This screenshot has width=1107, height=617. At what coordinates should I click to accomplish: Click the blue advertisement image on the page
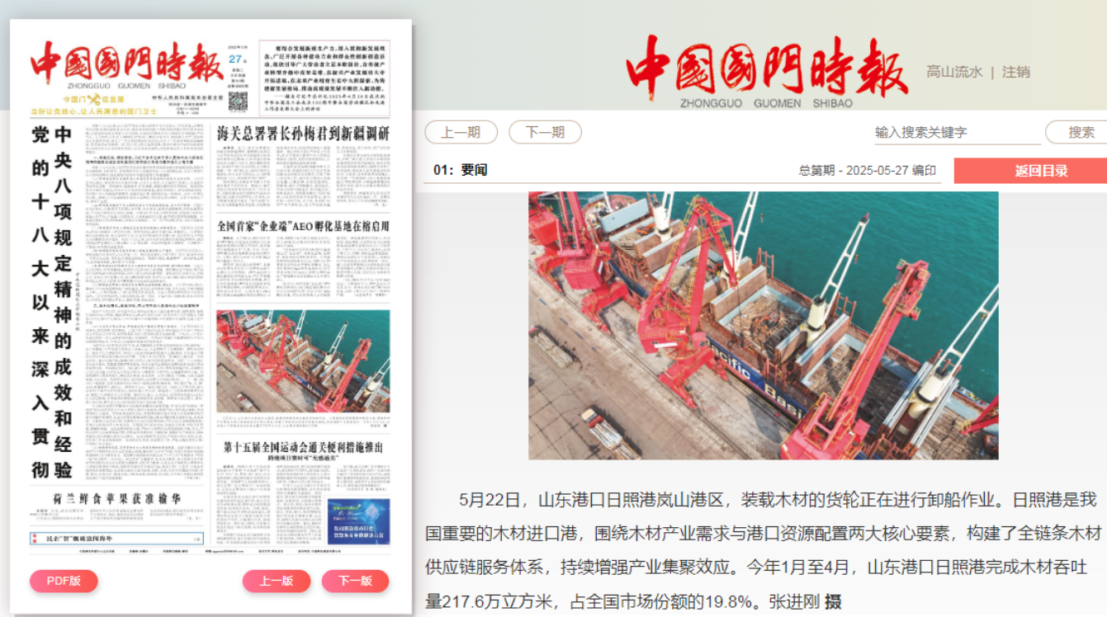point(358,521)
